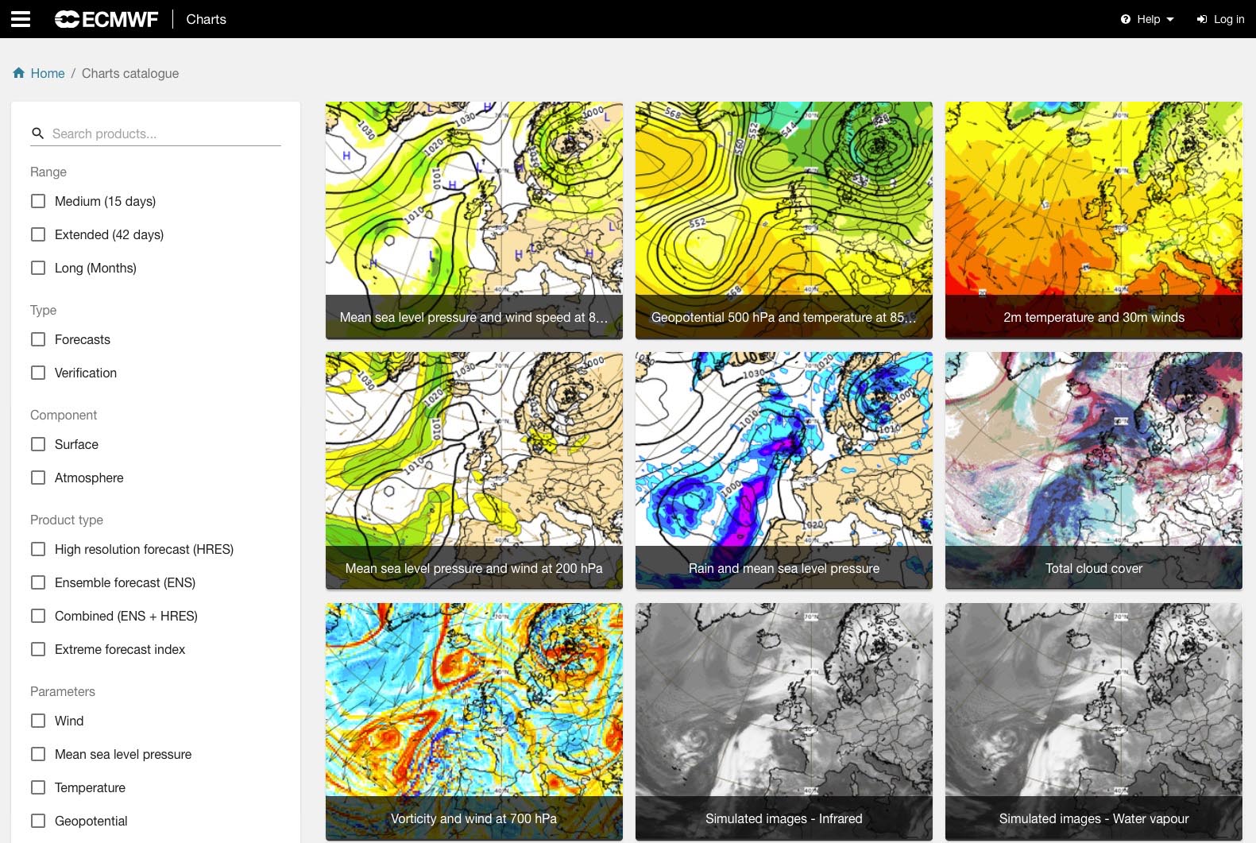
Task: Filter by Temperature parameter checkbox
Action: (38, 787)
